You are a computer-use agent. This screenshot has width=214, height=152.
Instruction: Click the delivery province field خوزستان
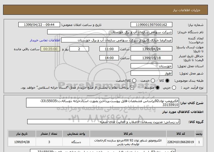pos(151,66)
